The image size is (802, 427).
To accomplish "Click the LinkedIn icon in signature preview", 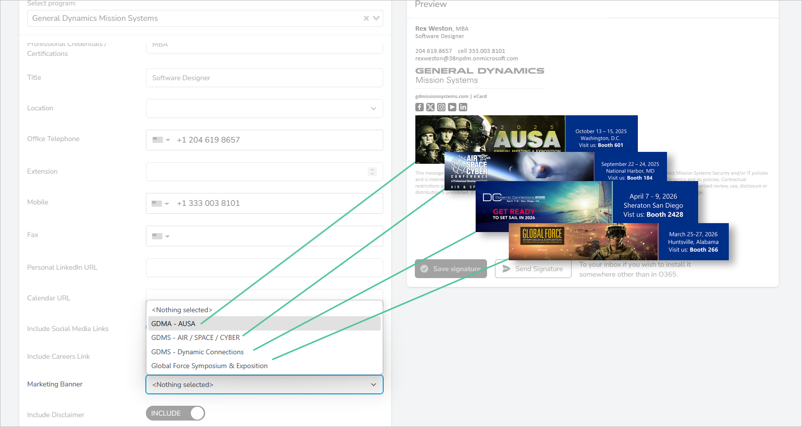I will tap(463, 107).
